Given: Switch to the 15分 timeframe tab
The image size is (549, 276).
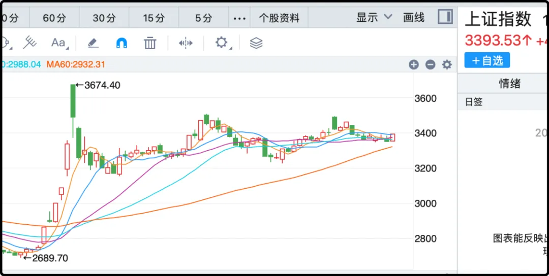Looking at the screenshot, I should tap(154, 18).
